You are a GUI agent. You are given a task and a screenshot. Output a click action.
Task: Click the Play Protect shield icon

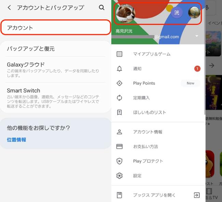pyautogui.click(x=119, y=161)
